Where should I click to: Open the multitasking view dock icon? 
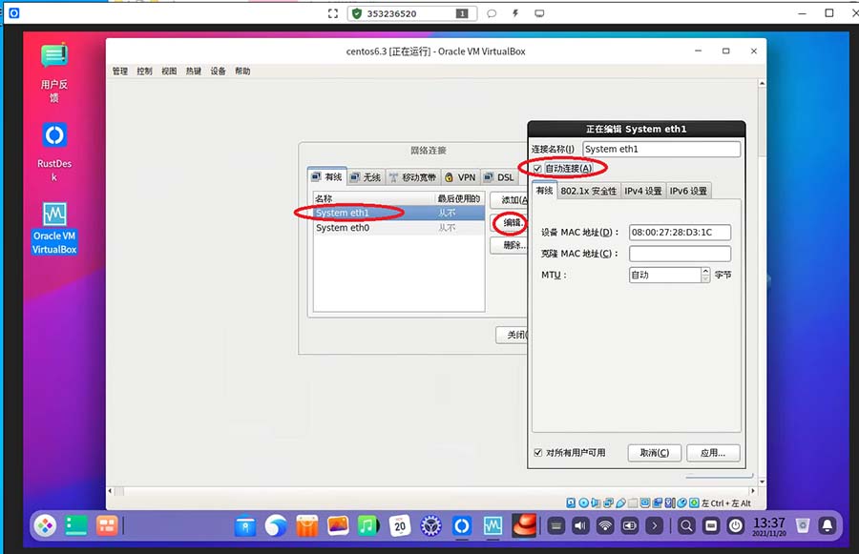tap(106, 526)
